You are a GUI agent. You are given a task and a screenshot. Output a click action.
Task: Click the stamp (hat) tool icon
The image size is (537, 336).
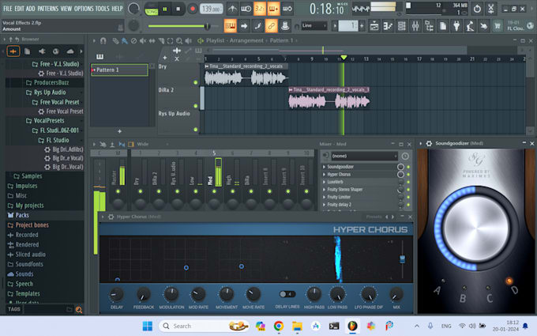[284, 26]
